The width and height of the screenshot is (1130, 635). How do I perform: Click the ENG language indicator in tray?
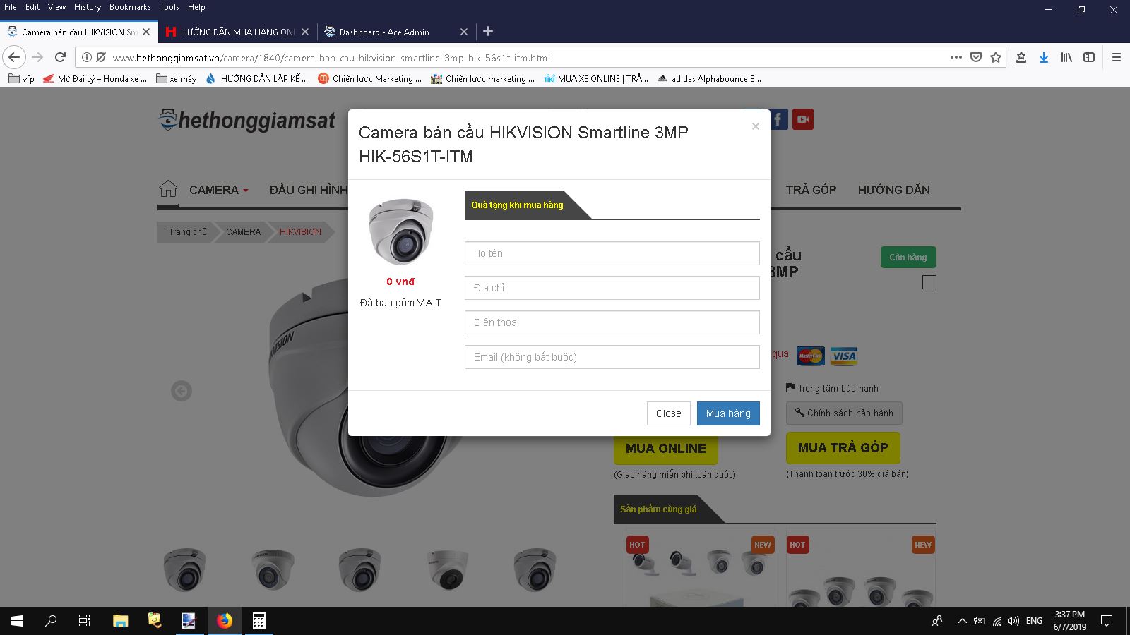[1034, 621]
